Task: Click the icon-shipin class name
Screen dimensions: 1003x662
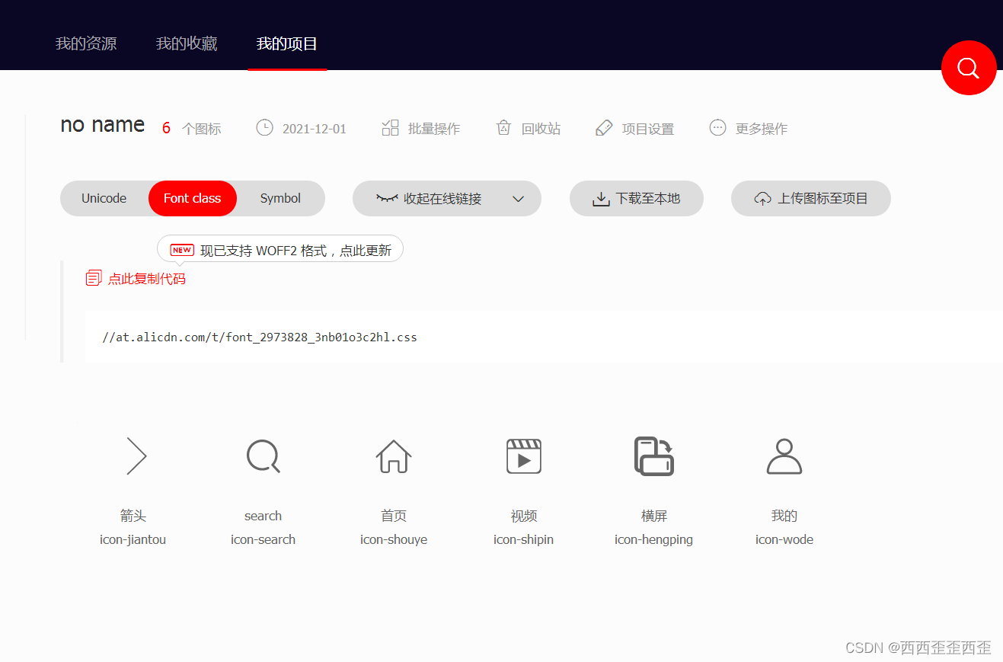Action: coord(523,539)
